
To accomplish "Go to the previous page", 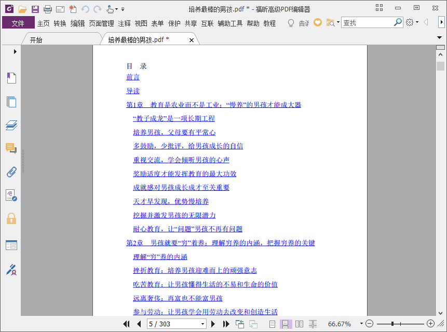I will (139, 324).
